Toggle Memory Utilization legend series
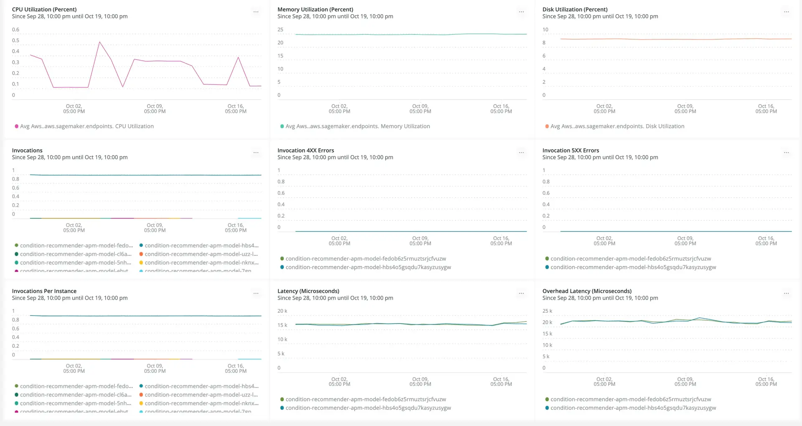 coord(358,126)
